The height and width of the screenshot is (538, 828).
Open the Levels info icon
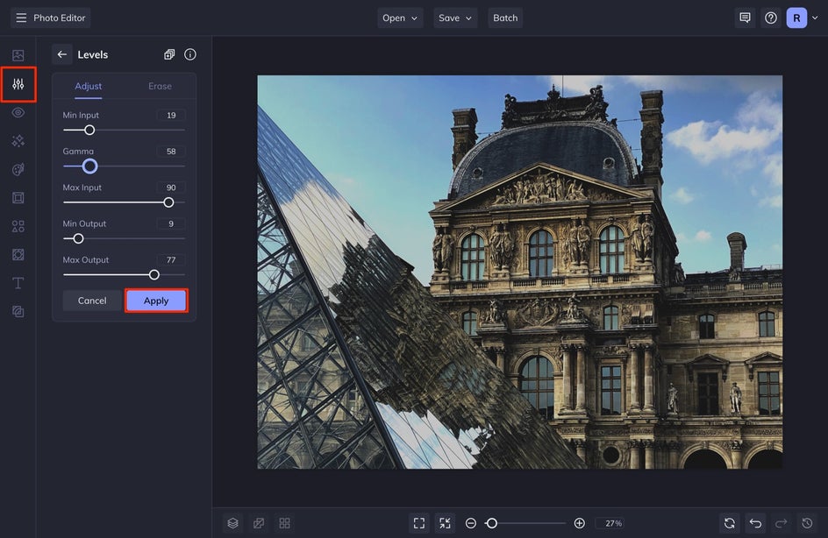(x=190, y=54)
